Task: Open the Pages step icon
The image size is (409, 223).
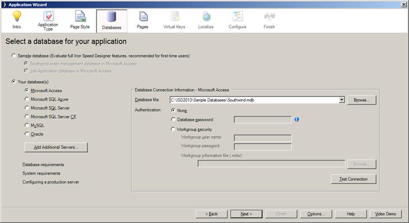Action: tap(143, 16)
